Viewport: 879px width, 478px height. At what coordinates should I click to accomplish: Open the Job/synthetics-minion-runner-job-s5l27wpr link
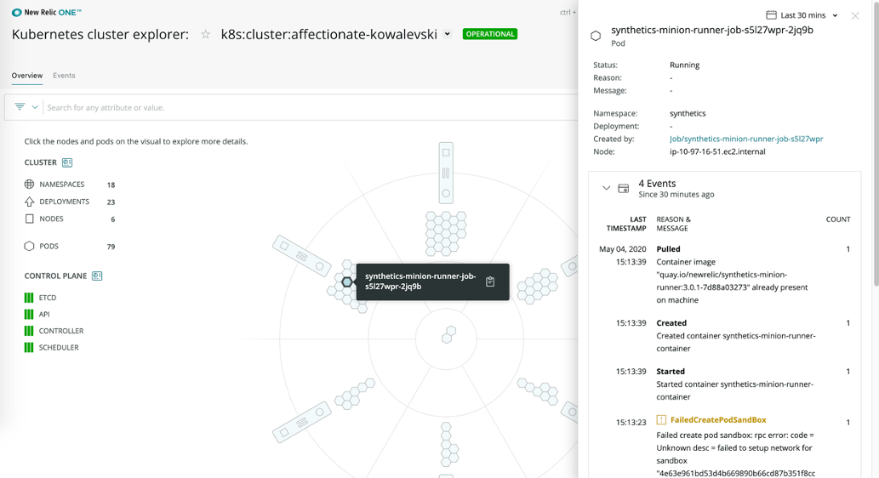pyautogui.click(x=746, y=139)
